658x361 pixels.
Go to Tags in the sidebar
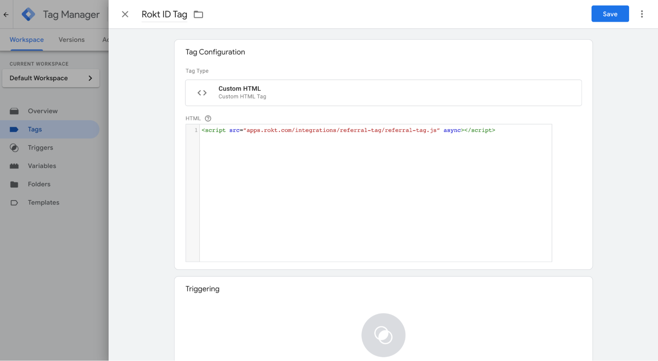point(49,129)
